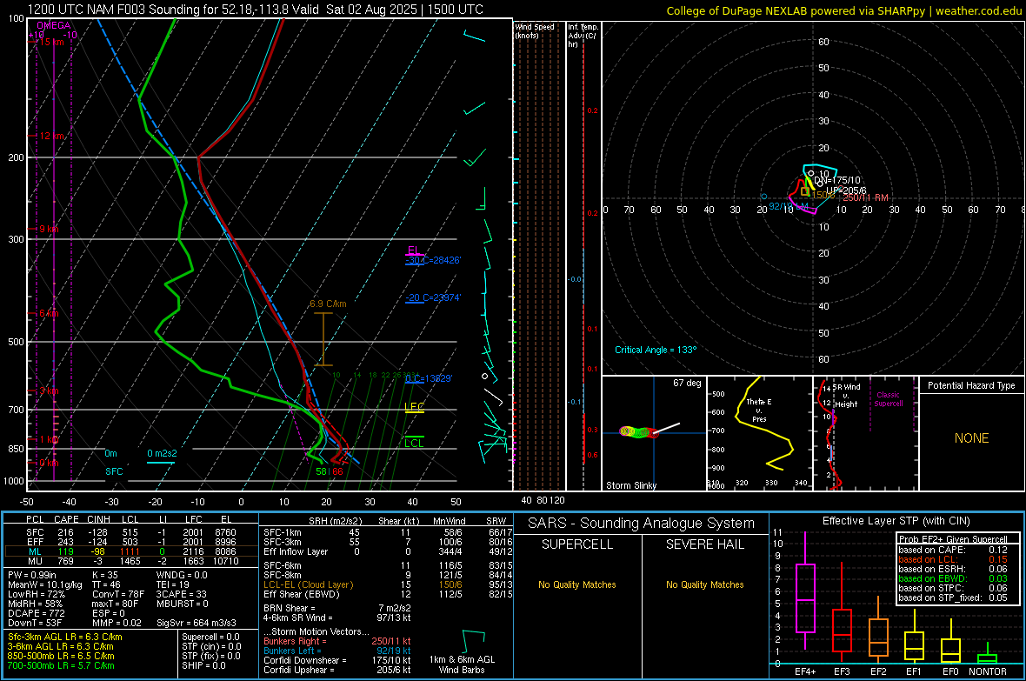Click the College of DuPage NEXLAB credit text
This screenshot has width=1026, height=681.
tap(843, 10)
